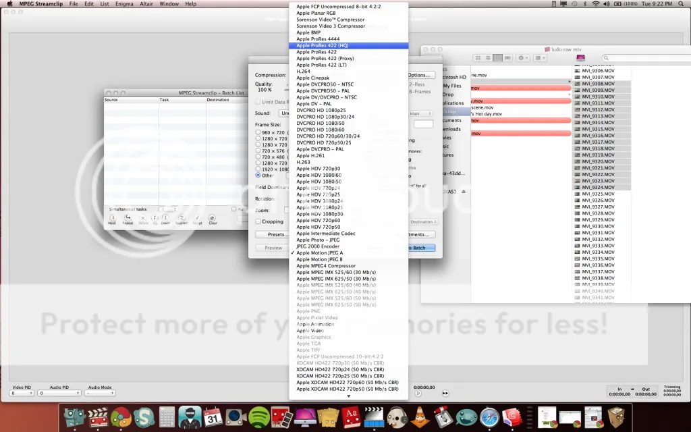Image resolution: width=691 pixels, height=432 pixels.
Task: Click the fast-forward button in player
Action: (445, 394)
